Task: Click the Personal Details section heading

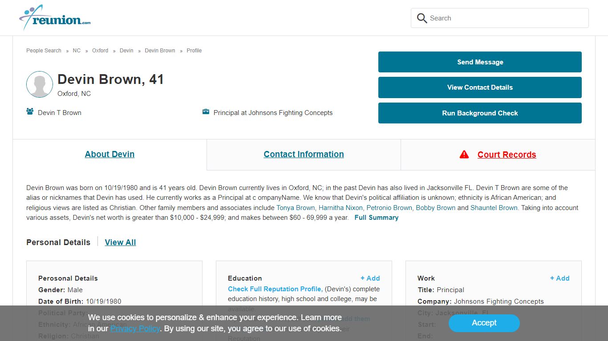Action: [x=58, y=242]
